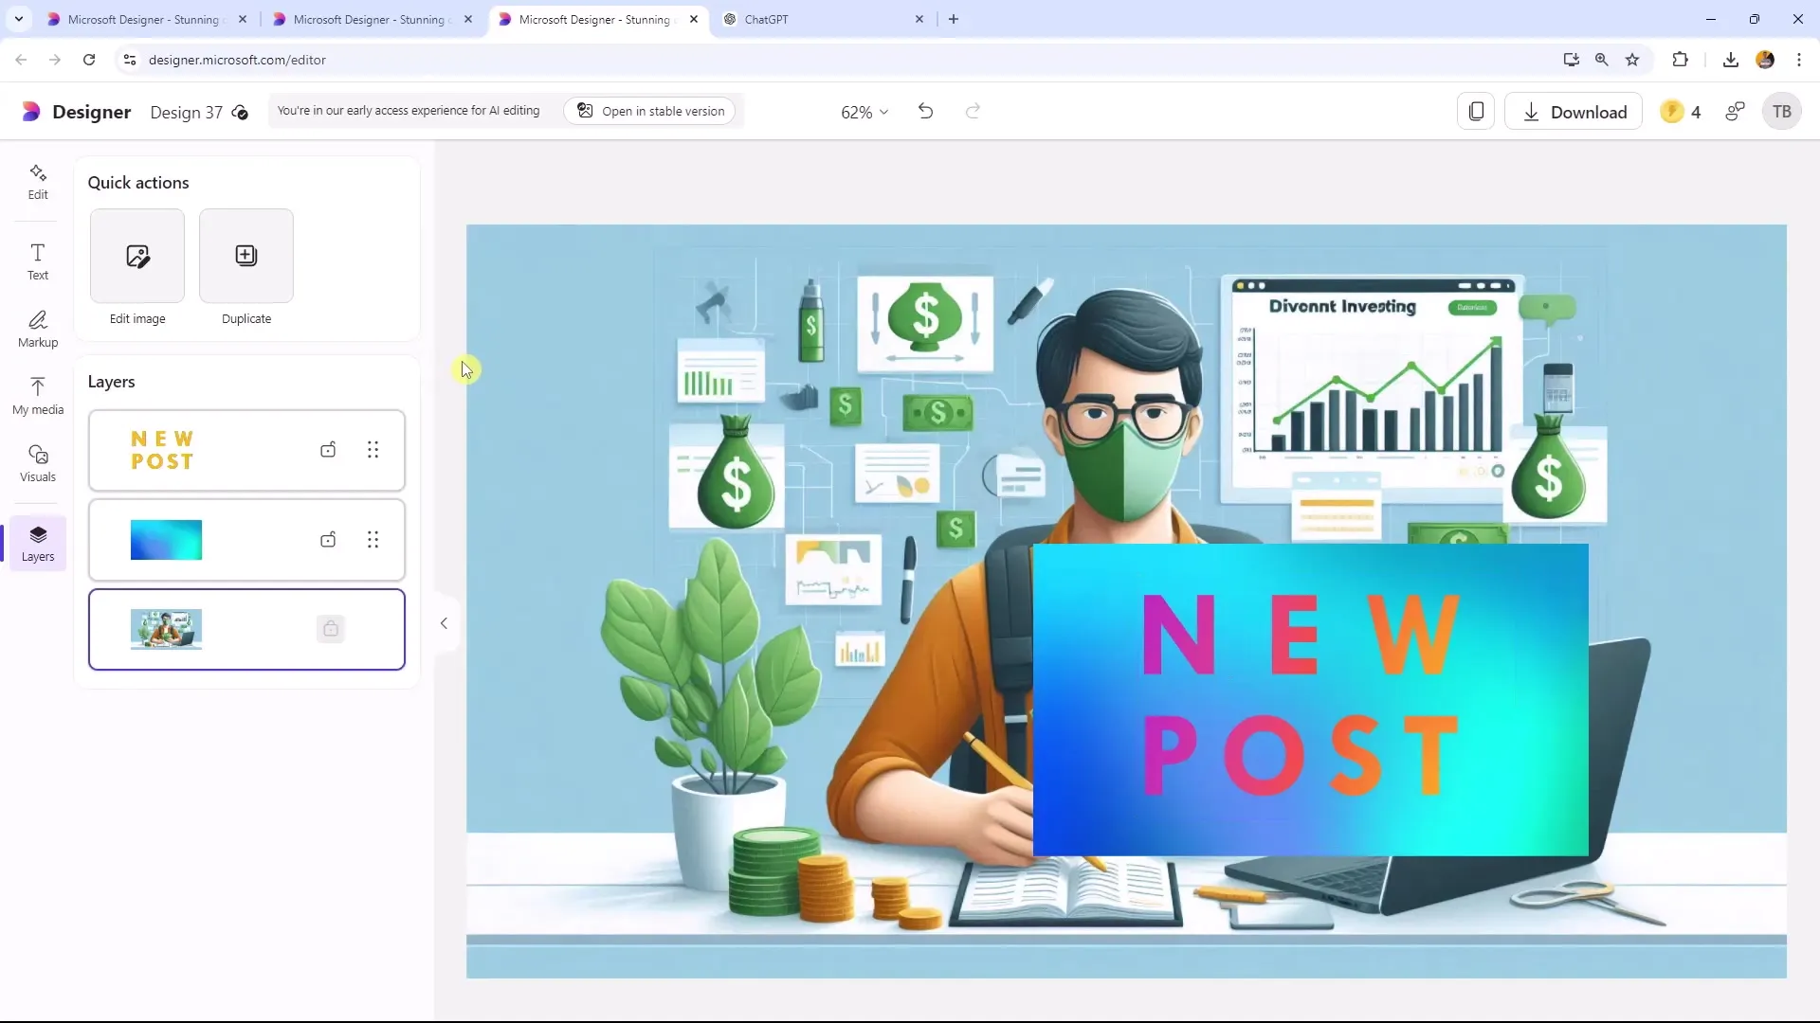The image size is (1820, 1023).
Task: Reload the current page
Action: (89, 60)
